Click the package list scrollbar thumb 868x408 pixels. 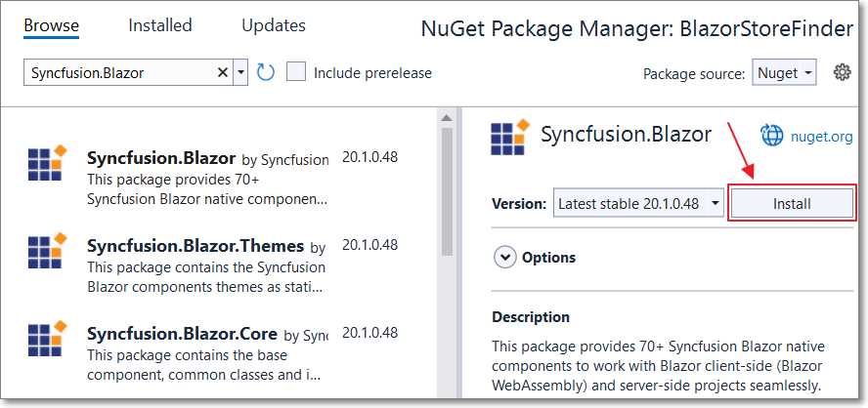[x=447, y=191]
